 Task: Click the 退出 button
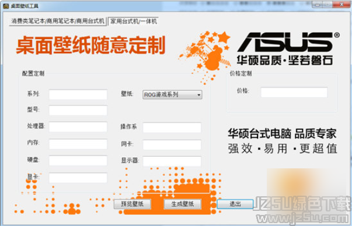click(235, 204)
